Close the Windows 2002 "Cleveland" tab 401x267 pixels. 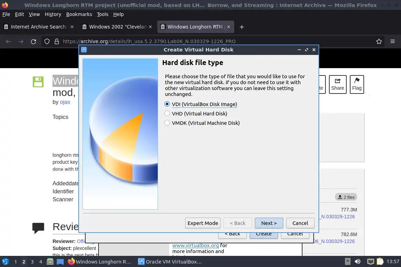150,27
